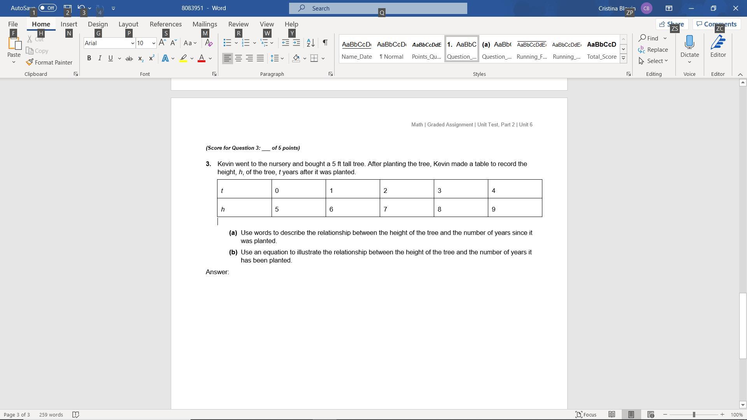Click the Increase Indent icon
The image size is (747, 420).
296,43
